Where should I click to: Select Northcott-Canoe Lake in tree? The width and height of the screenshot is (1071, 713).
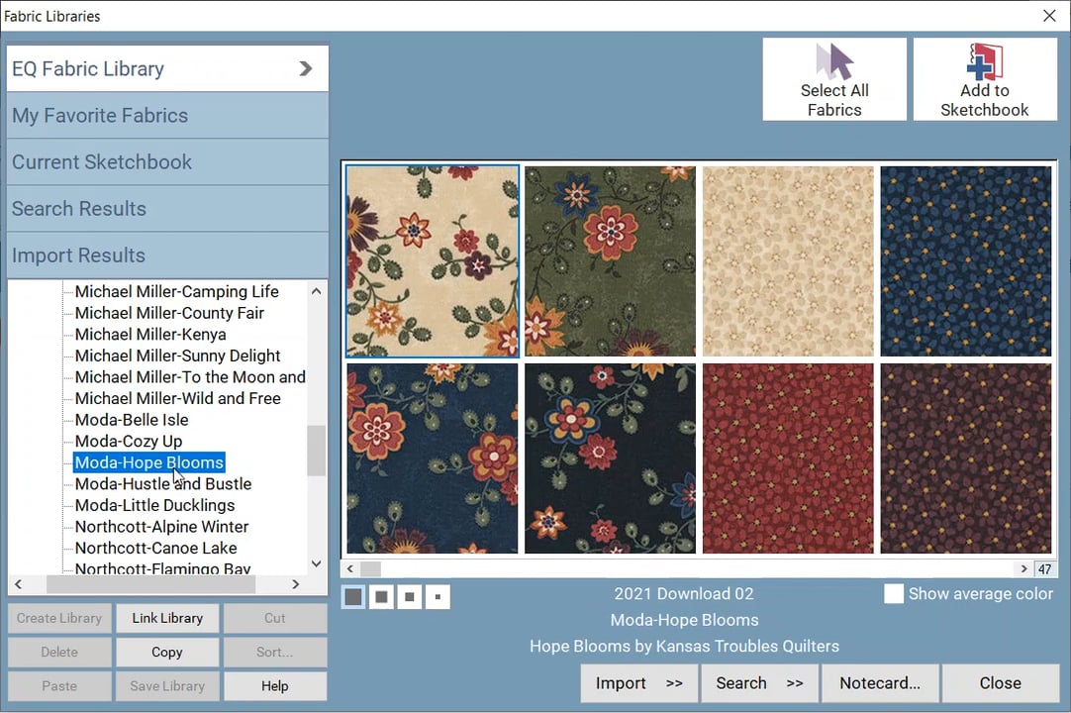coord(155,549)
